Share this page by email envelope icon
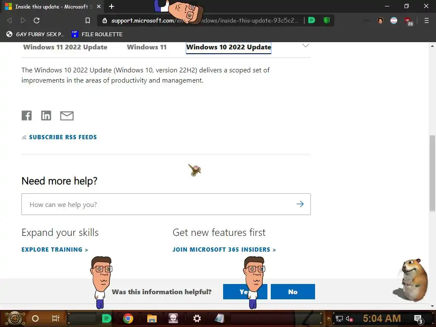The height and width of the screenshot is (327, 436). [x=67, y=116]
